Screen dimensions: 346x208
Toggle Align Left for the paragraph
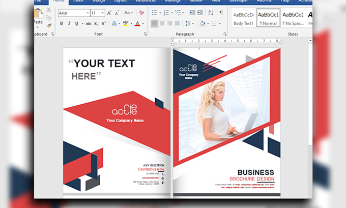click(x=155, y=23)
